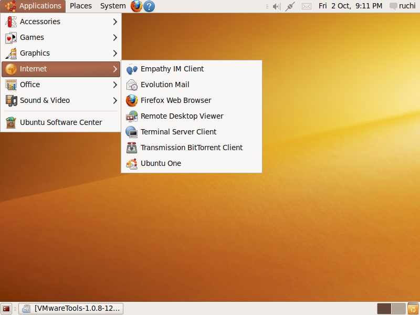This screenshot has height=315, width=420.
Task: Click the Firefox Web Browser submenu icon
Action: point(132,101)
